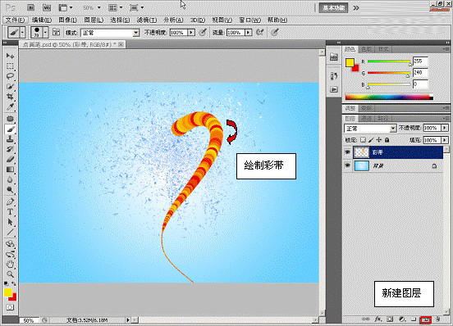Screen dimensions: 453x326
Task: Launch Bridge from the application bar
Action: click(31, 8)
